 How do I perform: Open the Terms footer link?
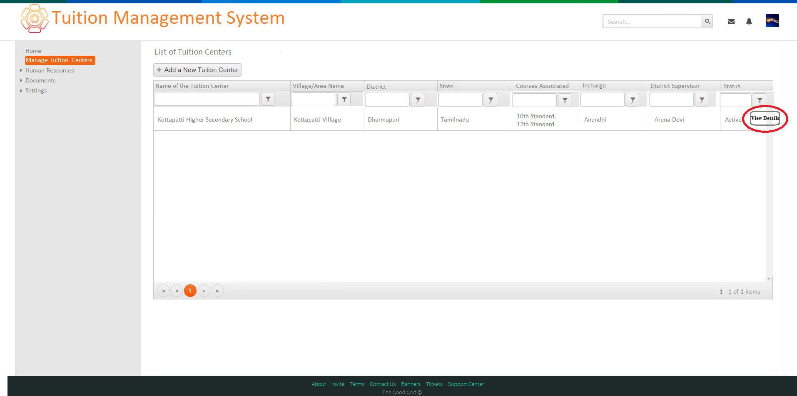[x=357, y=384]
